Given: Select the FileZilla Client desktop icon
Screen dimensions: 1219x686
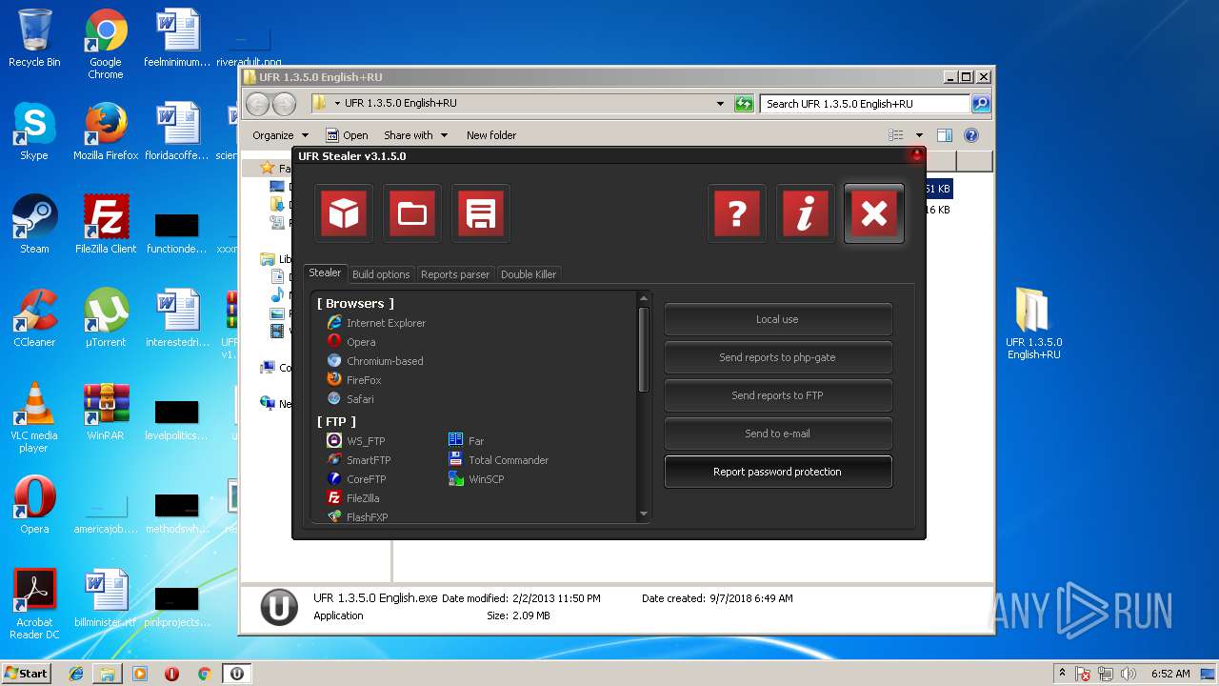Looking at the screenshot, I should (x=106, y=226).
